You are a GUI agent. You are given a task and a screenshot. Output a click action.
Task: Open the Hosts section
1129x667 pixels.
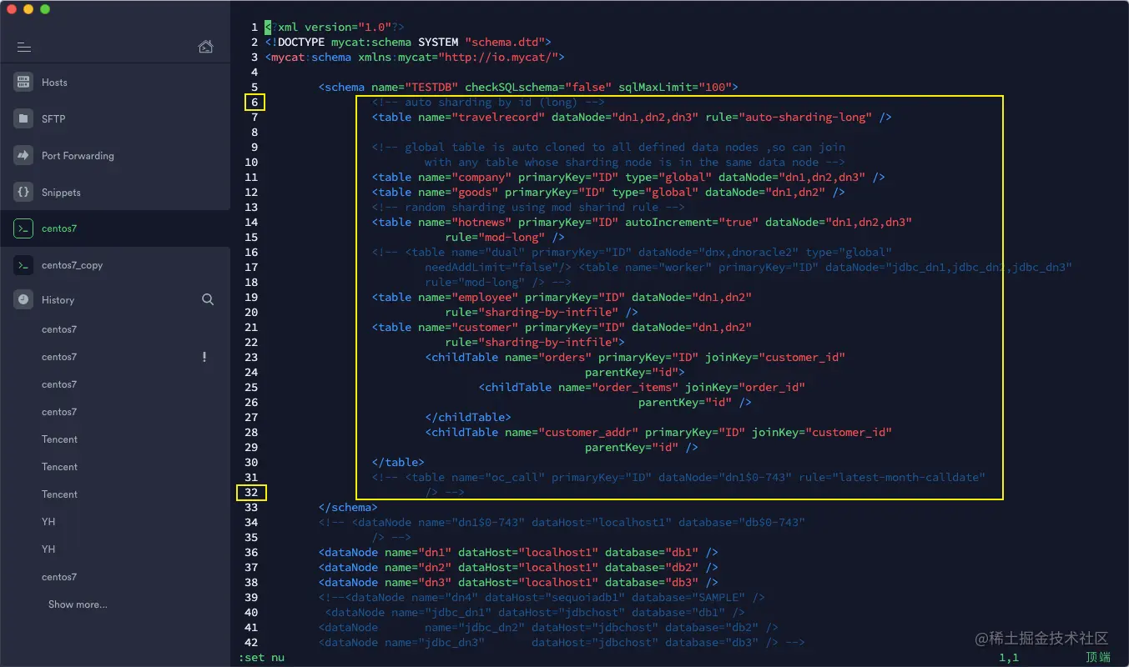tap(115, 83)
